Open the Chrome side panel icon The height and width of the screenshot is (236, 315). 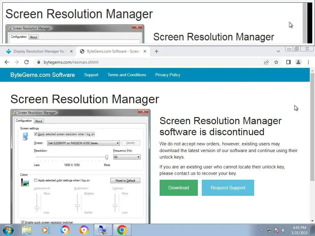(x=289, y=62)
